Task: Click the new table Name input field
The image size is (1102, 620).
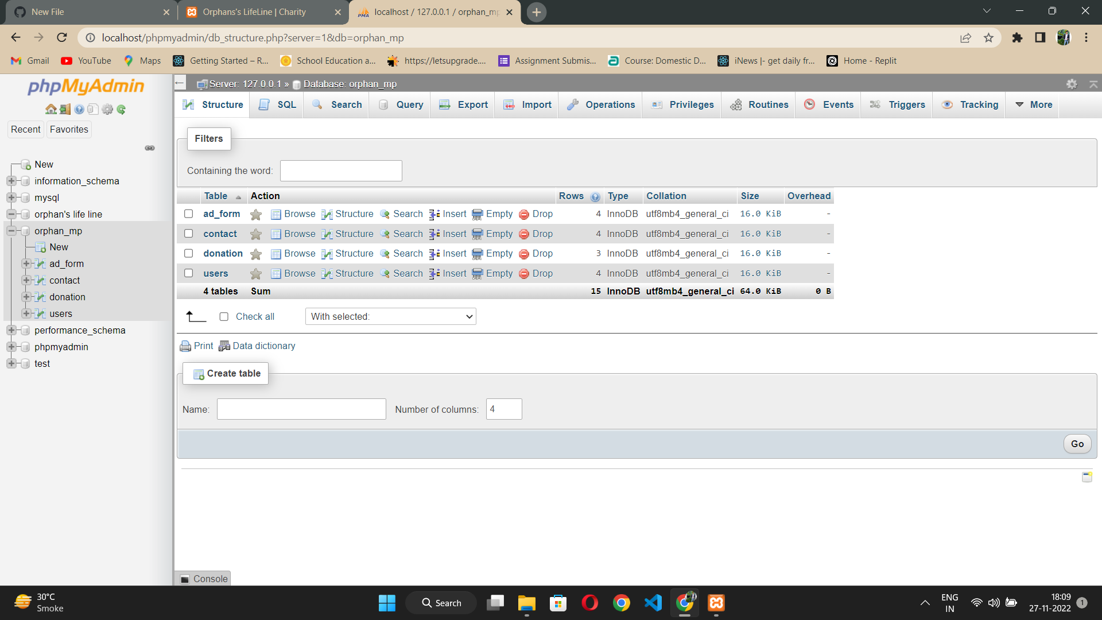Action: 301,409
